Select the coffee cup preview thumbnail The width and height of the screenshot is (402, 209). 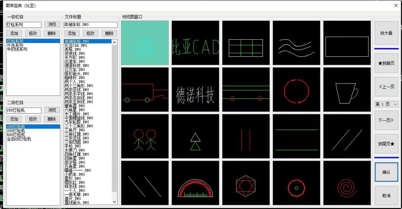tap(347, 89)
